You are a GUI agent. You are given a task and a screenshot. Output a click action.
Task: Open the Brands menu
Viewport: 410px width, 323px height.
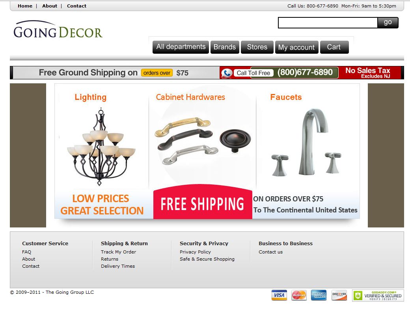[x=225, y=47]
